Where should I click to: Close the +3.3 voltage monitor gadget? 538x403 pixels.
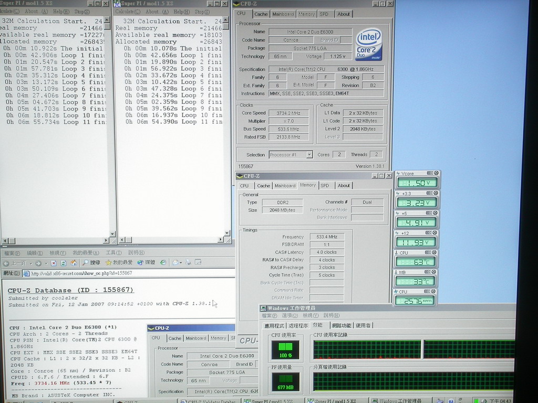click(436, 193)
